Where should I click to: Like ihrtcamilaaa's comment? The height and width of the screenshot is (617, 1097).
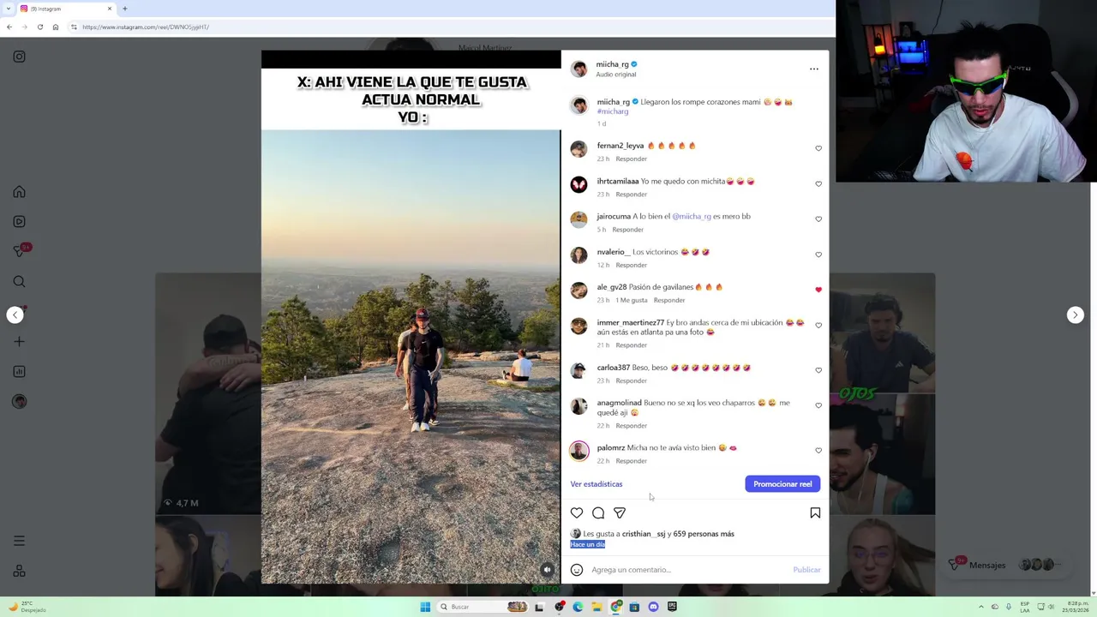[818, 183]
